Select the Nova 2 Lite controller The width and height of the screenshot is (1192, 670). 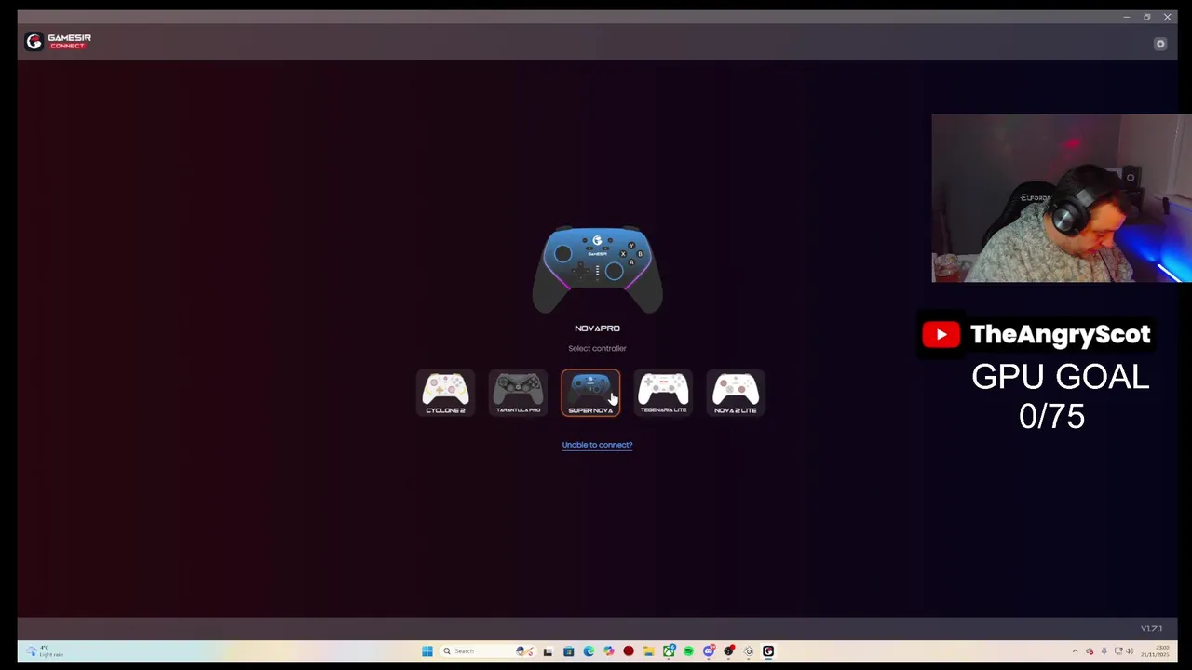point(736,394)
